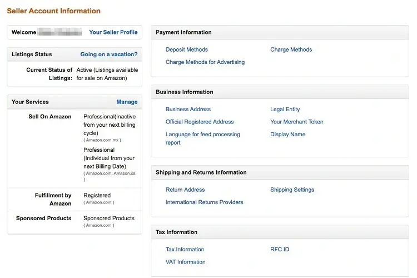
Task: Click the Business Information section header
Action: [x=184, y=92]
